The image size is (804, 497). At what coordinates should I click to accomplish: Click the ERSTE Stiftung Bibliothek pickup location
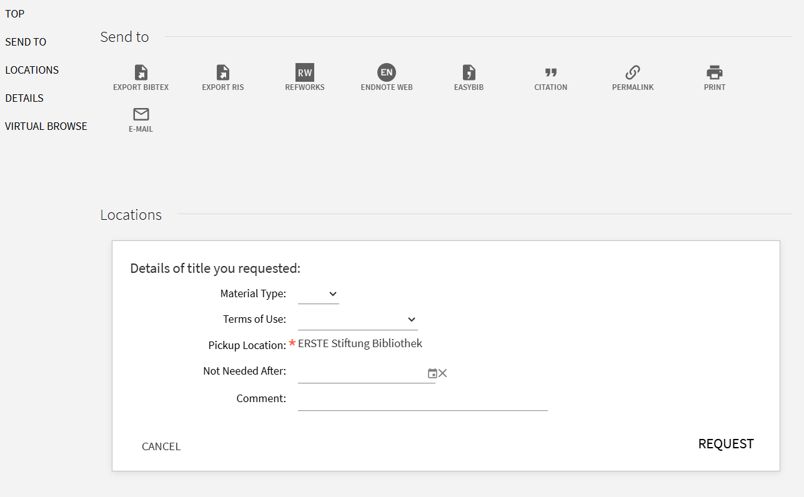360,343
